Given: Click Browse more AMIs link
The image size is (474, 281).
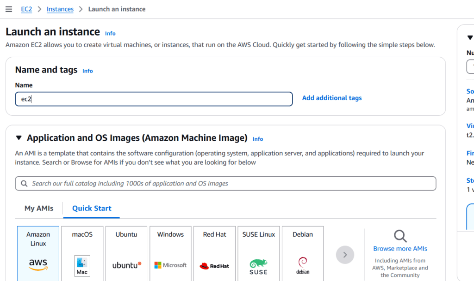Looking at the screenshot, I should tap(400, 248).
